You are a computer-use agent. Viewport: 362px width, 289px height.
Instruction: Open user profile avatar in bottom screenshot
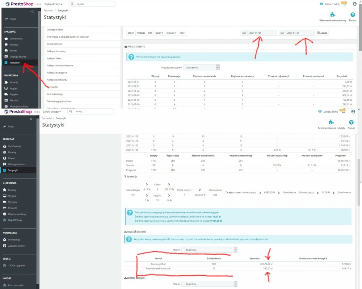click(353, 112)
